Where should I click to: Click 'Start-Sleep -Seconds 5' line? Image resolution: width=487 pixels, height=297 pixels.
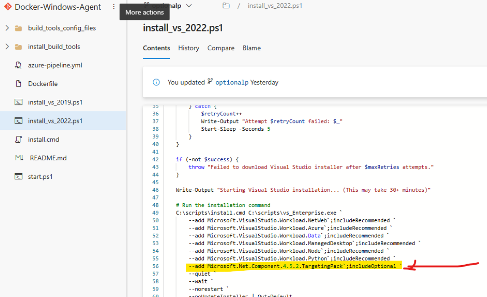pos(236,129)
